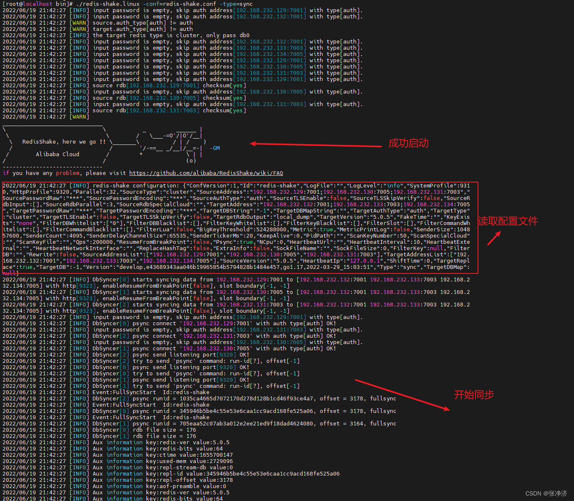Click fullsync text after offset = 3178
Screen dimensions: 574x501
383,398
